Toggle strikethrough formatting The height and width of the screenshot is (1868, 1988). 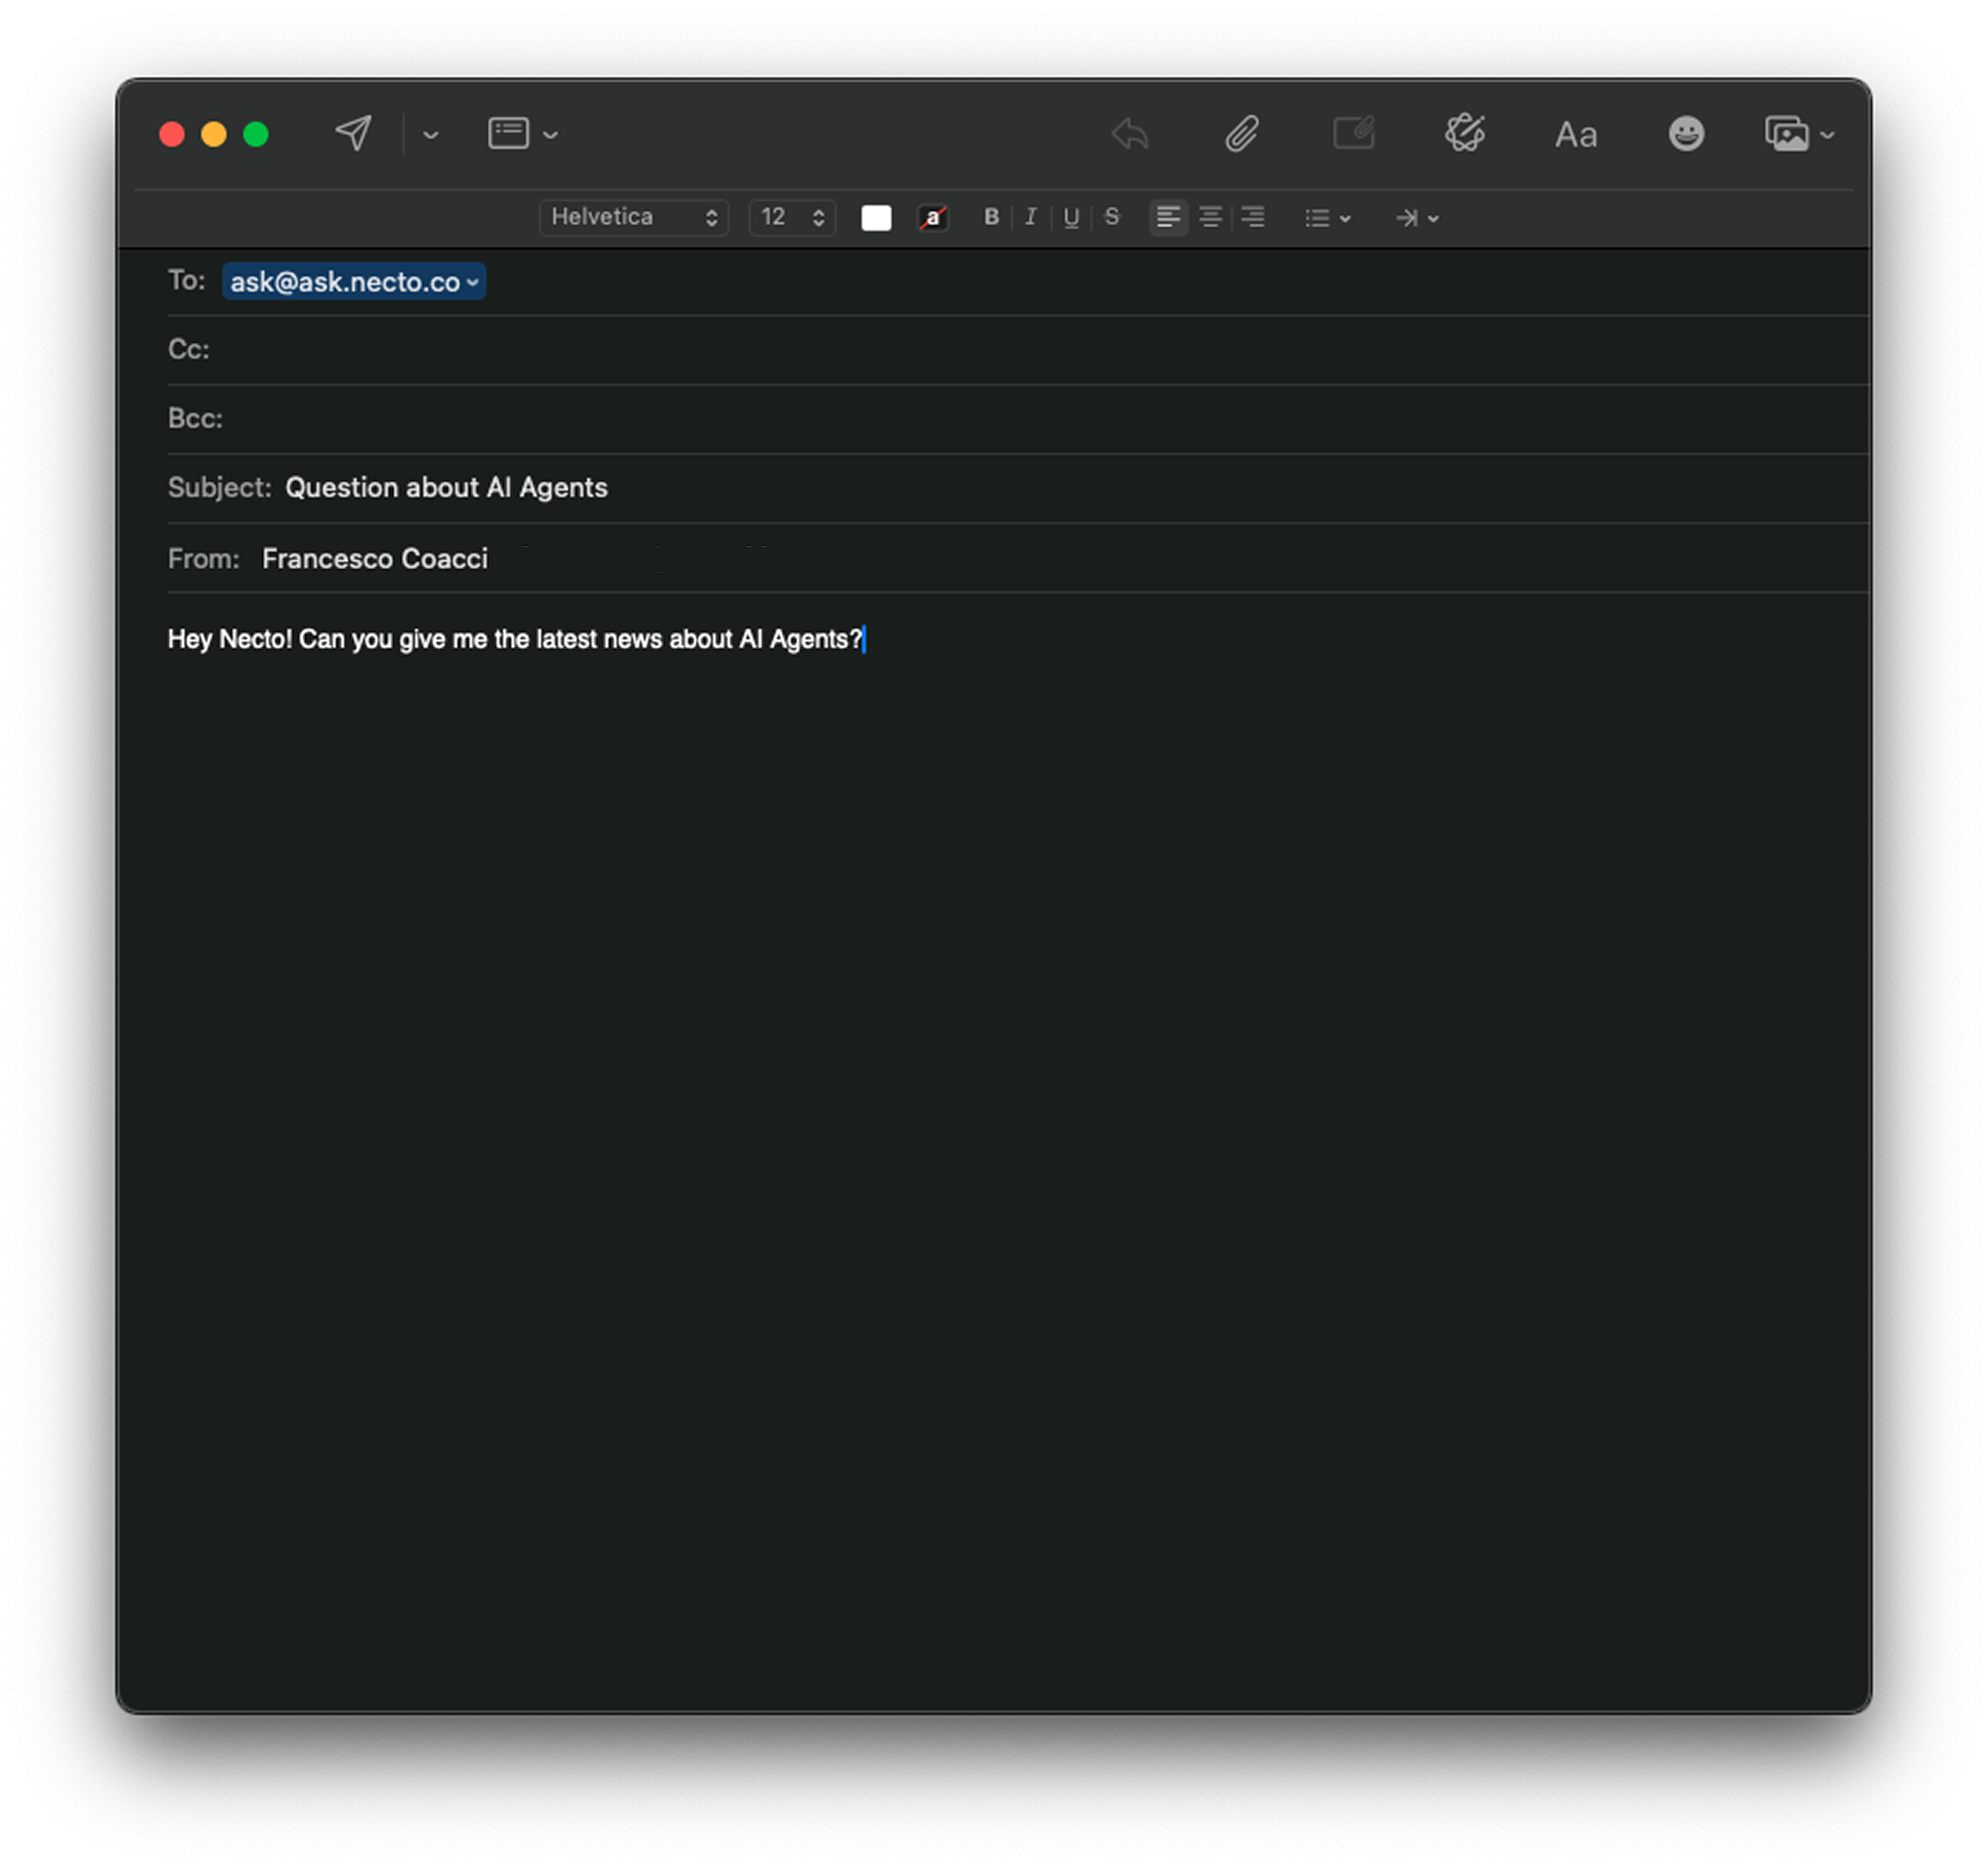pos(1112,217)
